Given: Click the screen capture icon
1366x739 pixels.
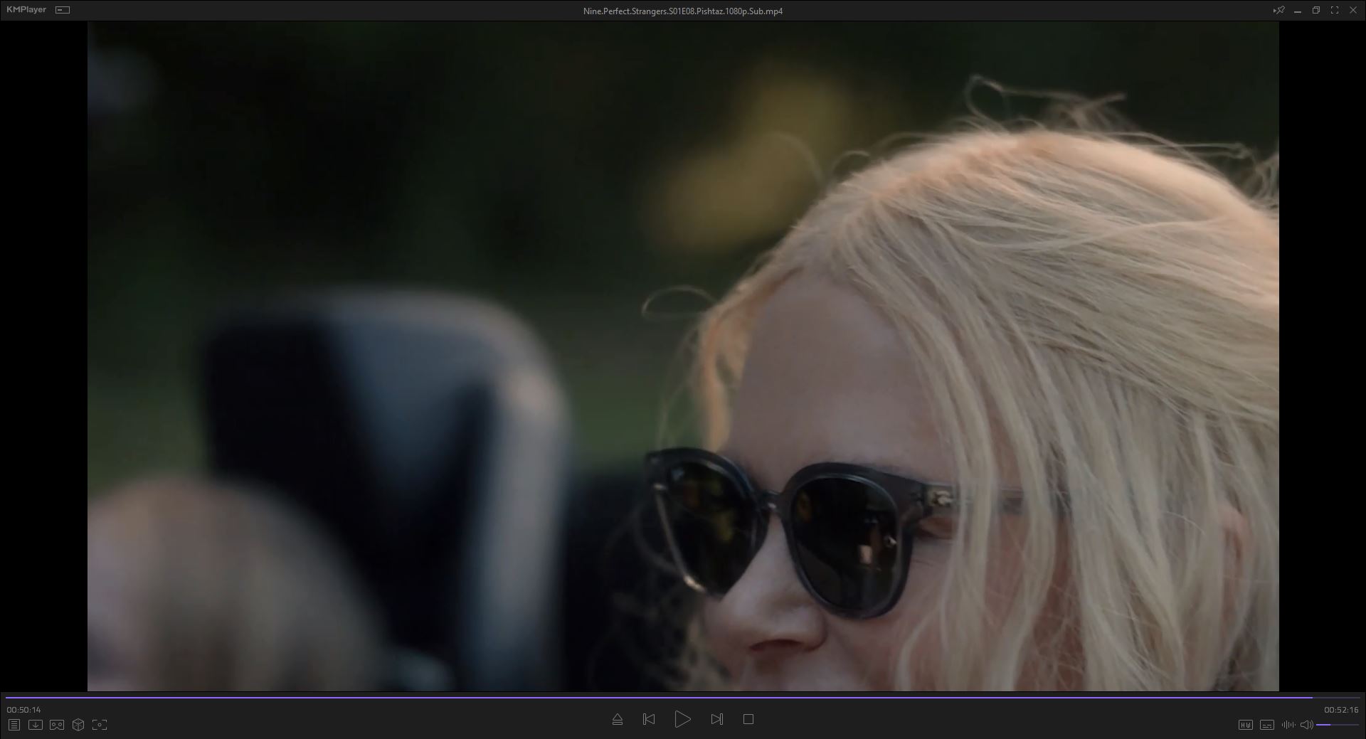Looking at the screenshot, I should click(x=100, y=725).
